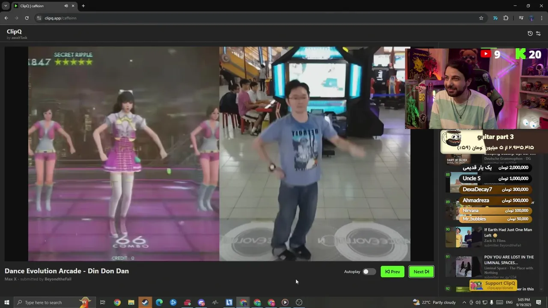Open the network tray icon
The image size is (548, 308).
(x=485, y=302)
